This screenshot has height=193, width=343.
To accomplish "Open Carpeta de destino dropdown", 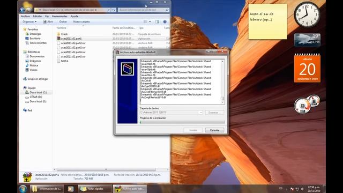I will 200,113.
